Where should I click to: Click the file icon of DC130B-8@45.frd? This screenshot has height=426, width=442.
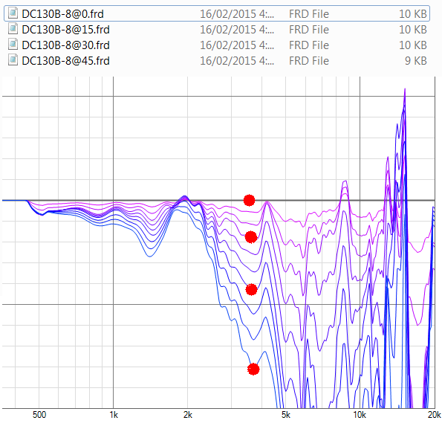[x=13, y=59]
